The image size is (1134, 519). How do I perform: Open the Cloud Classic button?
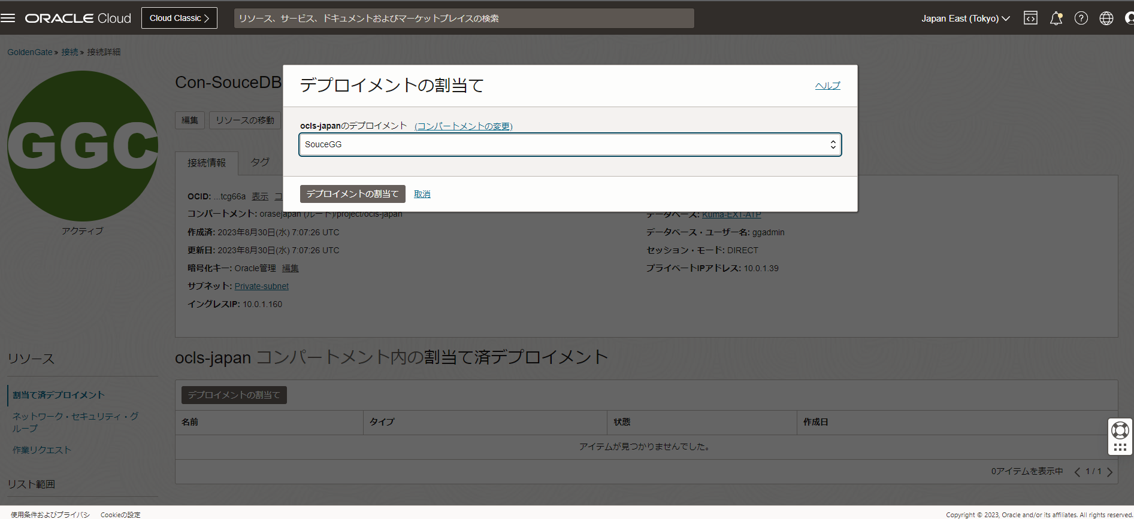179,18
